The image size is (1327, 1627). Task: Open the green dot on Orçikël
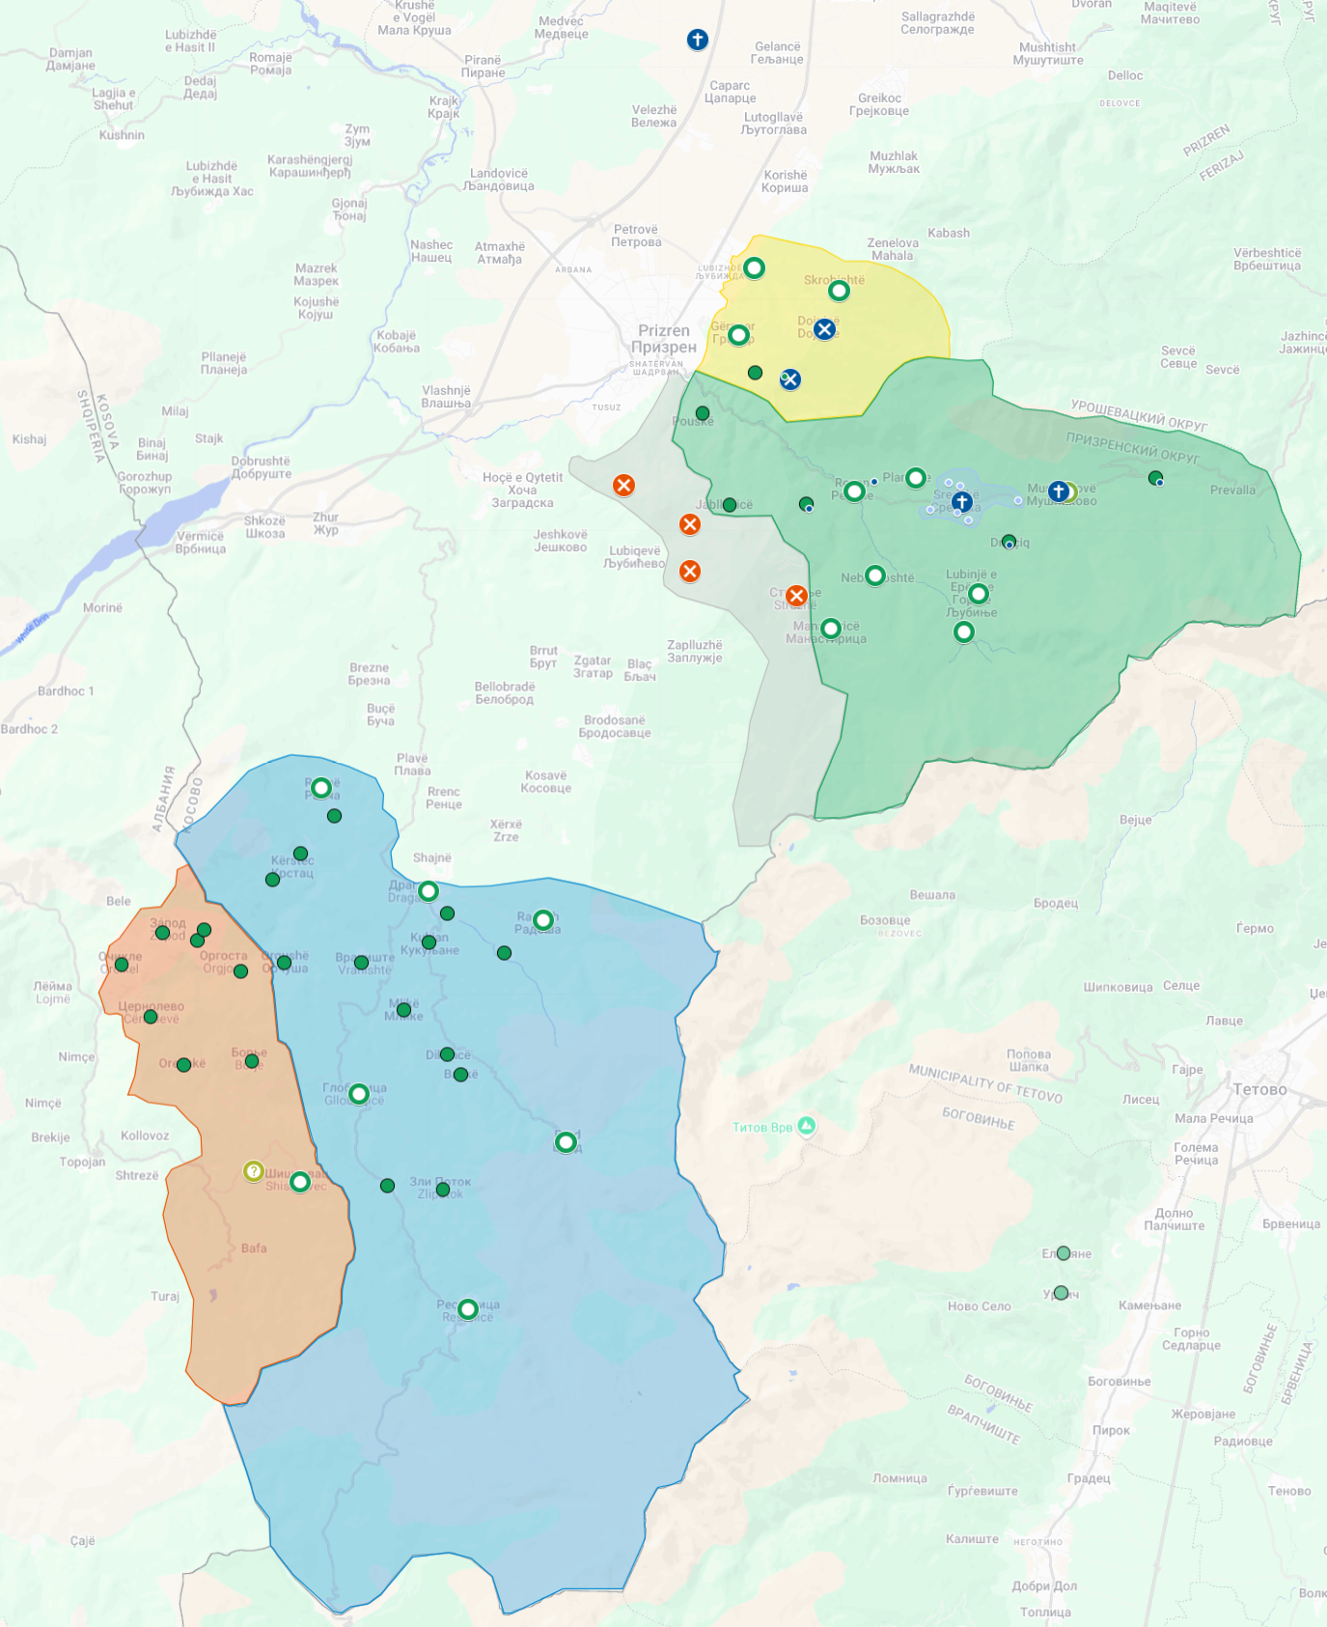coord(122,965)
